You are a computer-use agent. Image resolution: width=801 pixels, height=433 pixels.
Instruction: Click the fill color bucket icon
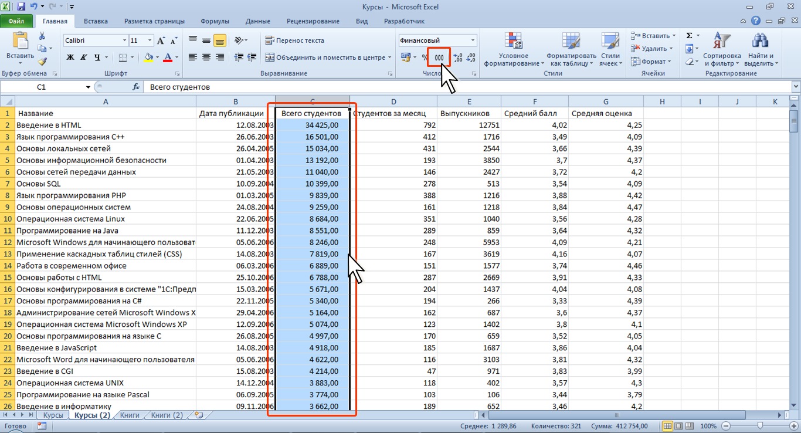[x=148, y=57]
